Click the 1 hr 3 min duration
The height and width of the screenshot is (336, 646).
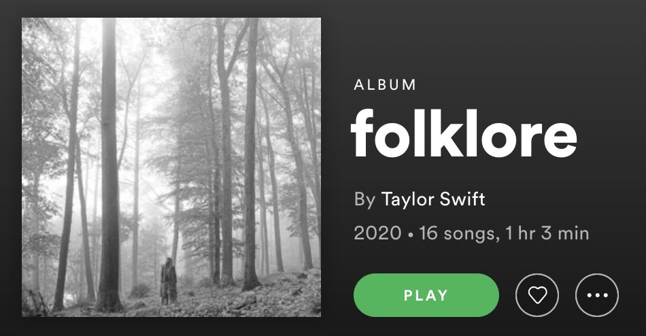[x=547, y=233]
